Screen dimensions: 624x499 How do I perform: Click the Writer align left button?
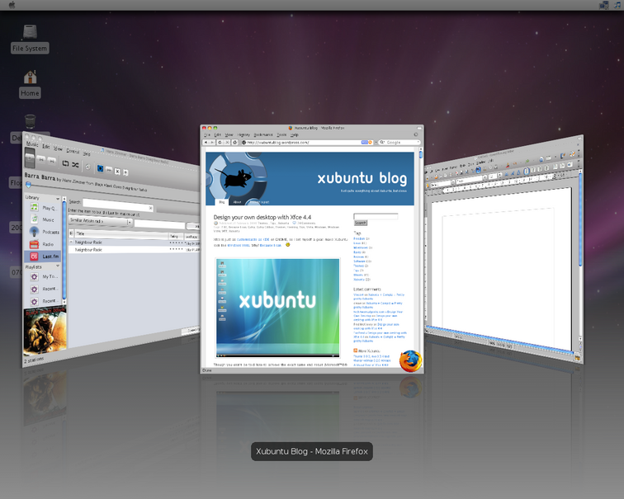[526, 172]
